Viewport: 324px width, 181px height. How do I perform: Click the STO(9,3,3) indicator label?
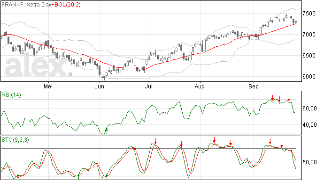click(15, 140)
